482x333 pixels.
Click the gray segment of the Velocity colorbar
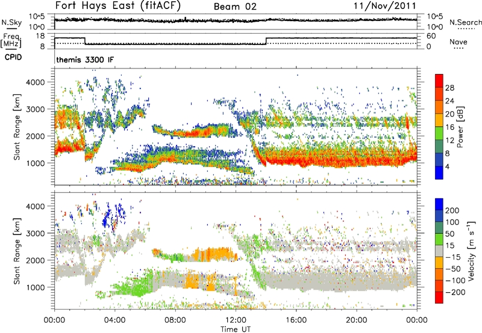pyautogui.click(x=439, y=251)
